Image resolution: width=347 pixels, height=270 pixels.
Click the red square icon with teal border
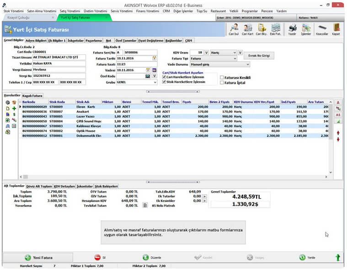(14, 126)
